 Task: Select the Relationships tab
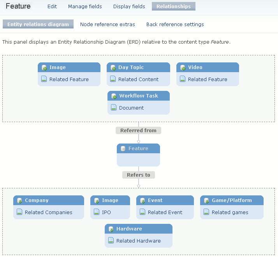tap(174, 6)
